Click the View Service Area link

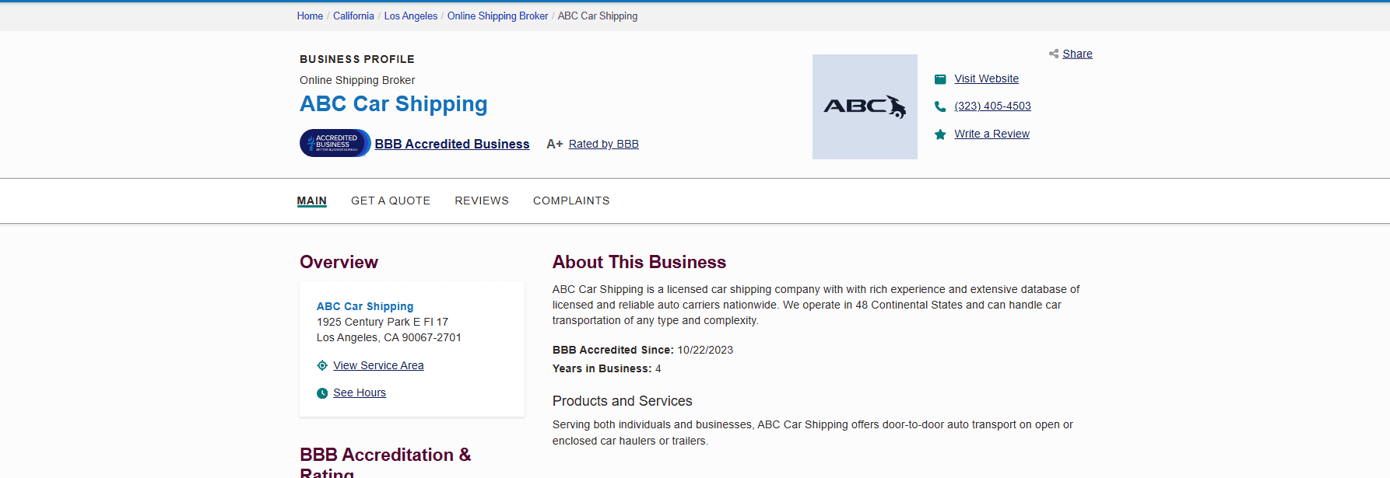378,365
